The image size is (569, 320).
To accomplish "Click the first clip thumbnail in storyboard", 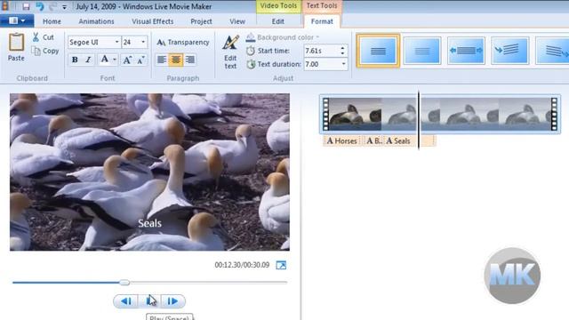I will pos(355,115).
